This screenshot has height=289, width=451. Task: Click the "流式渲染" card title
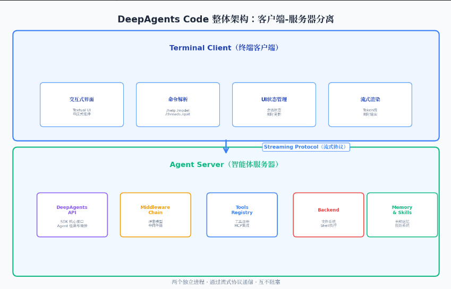click(x=370, y=99)
